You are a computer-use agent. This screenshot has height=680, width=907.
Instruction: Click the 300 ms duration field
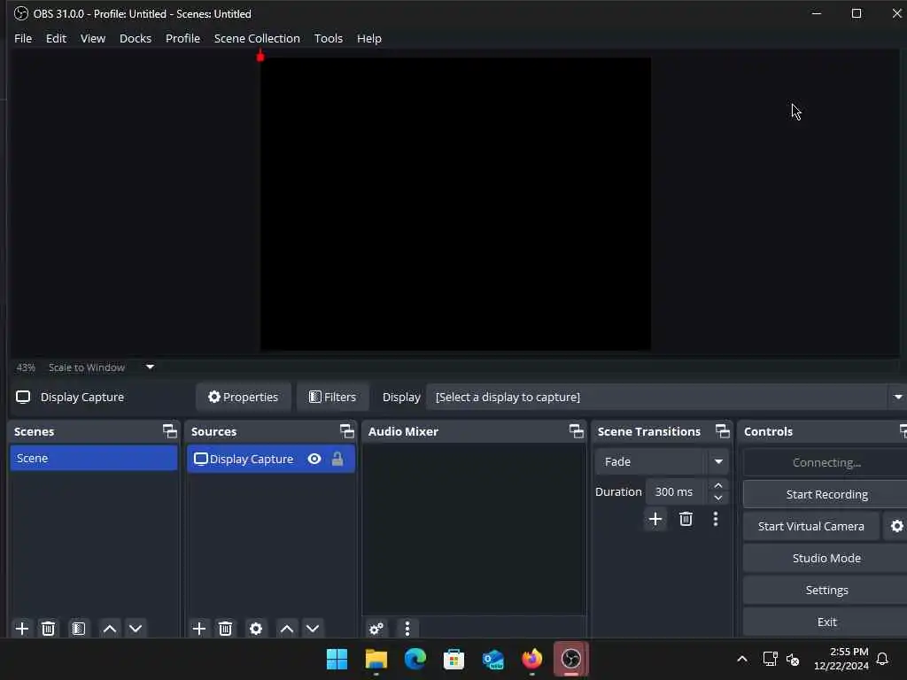point(677,491)
